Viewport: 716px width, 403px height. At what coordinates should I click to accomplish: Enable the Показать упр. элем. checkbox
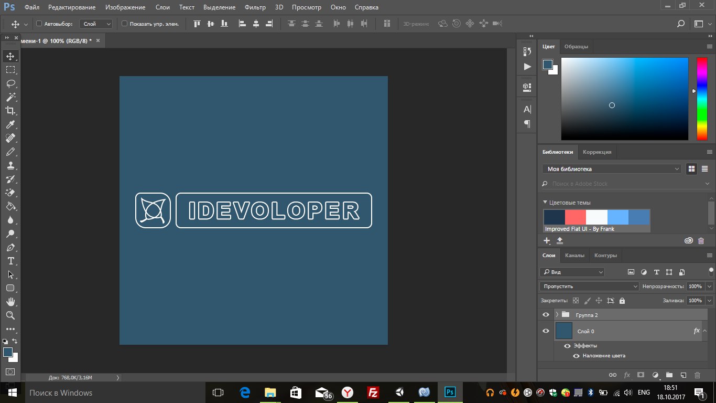(124, 24)
